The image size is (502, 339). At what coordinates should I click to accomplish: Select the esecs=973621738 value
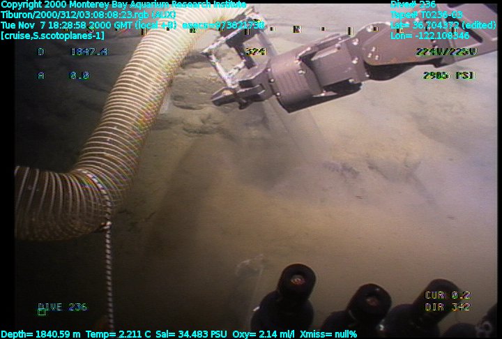(224, 25)
